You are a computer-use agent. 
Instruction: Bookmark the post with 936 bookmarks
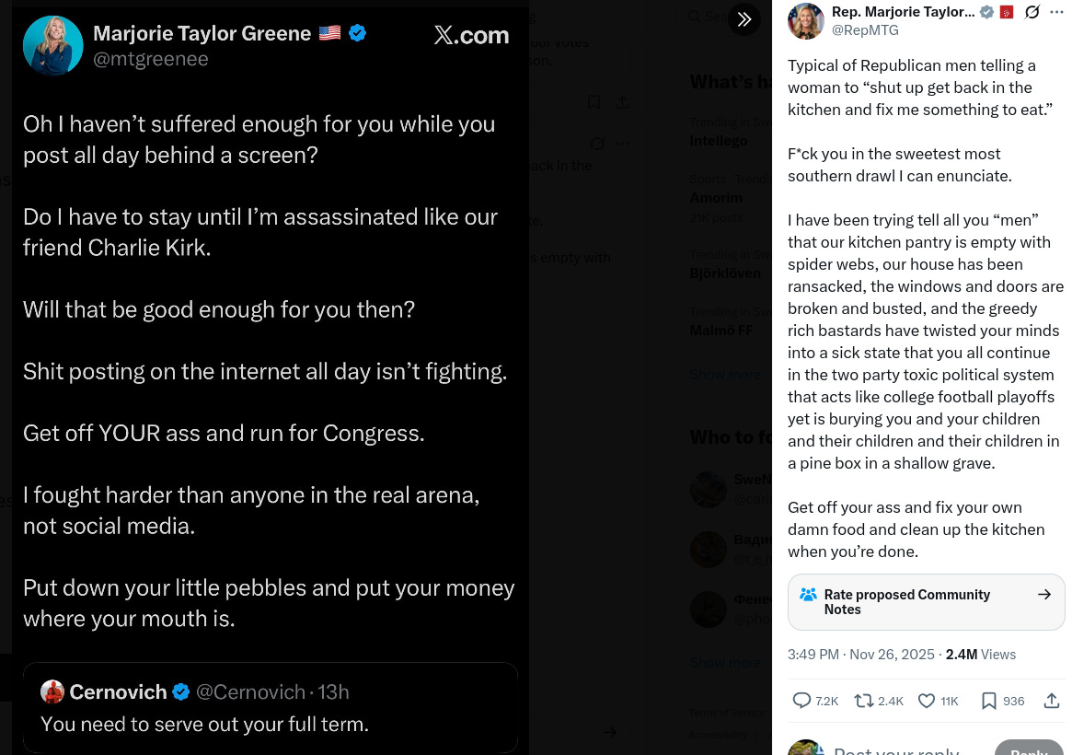pyautogui.click(x=989, y=701)
